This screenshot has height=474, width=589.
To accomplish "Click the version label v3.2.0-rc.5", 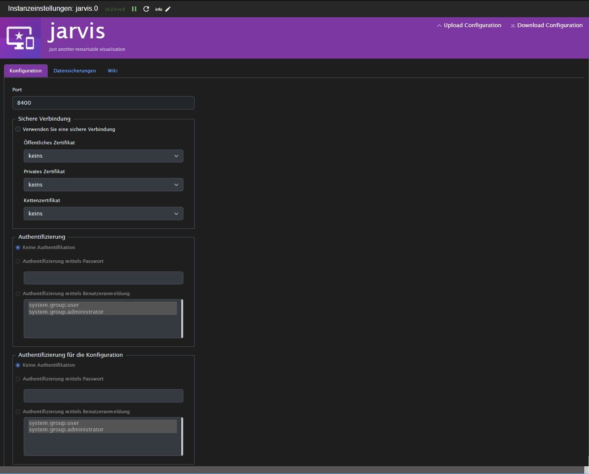I will click(115, 9).
